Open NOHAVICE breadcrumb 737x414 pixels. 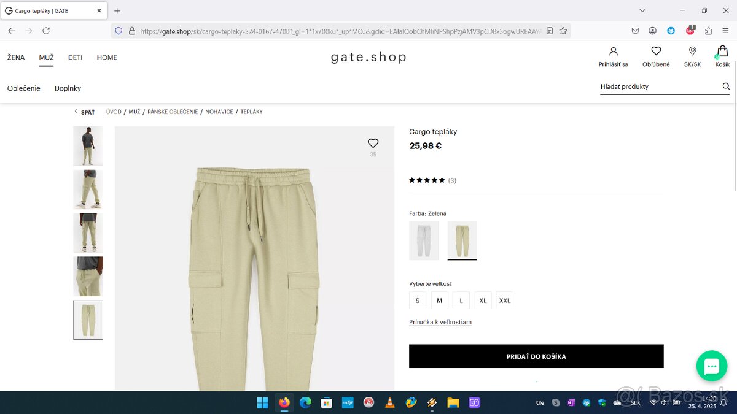(x=219, y=112)
